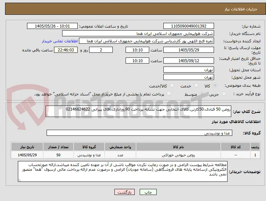Click the غذا و نوشیدنی goods group field
The height and width of the screenshot is (201, 266).
(139, 133)
